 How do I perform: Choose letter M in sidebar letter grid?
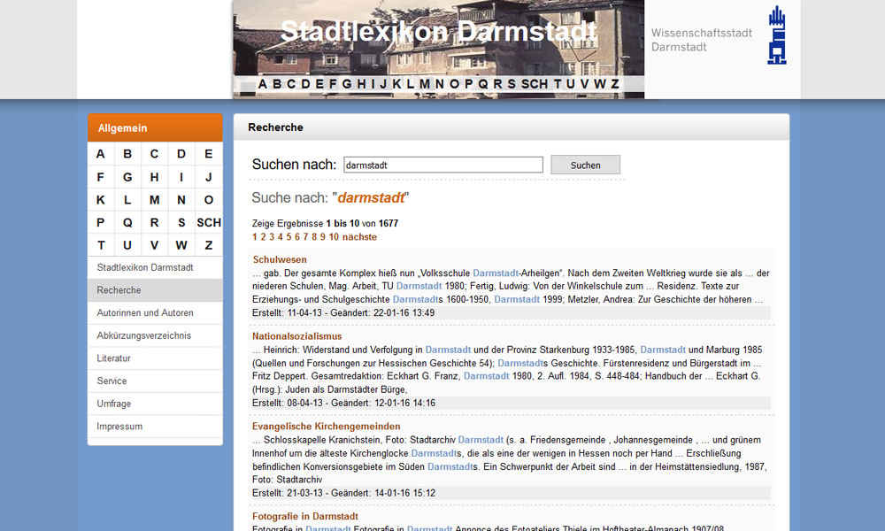[x=155, y=200]
